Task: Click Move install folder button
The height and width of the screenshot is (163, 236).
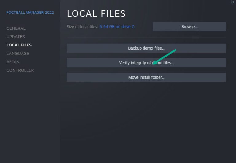Action: pos(146,77)
